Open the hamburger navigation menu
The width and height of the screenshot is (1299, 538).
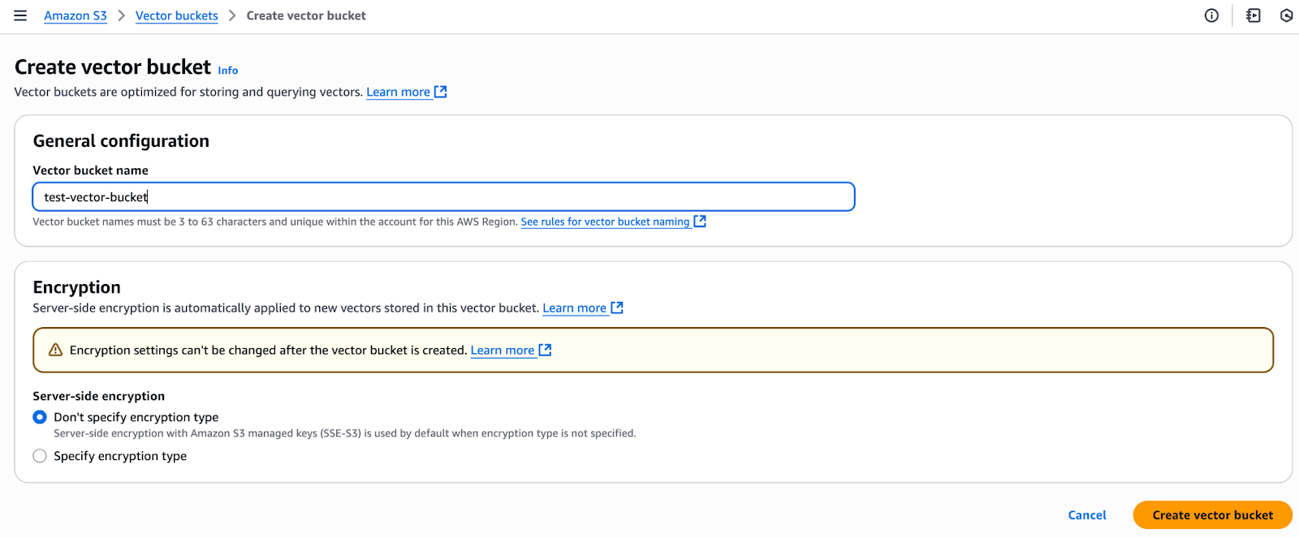[x=20, y=15]
